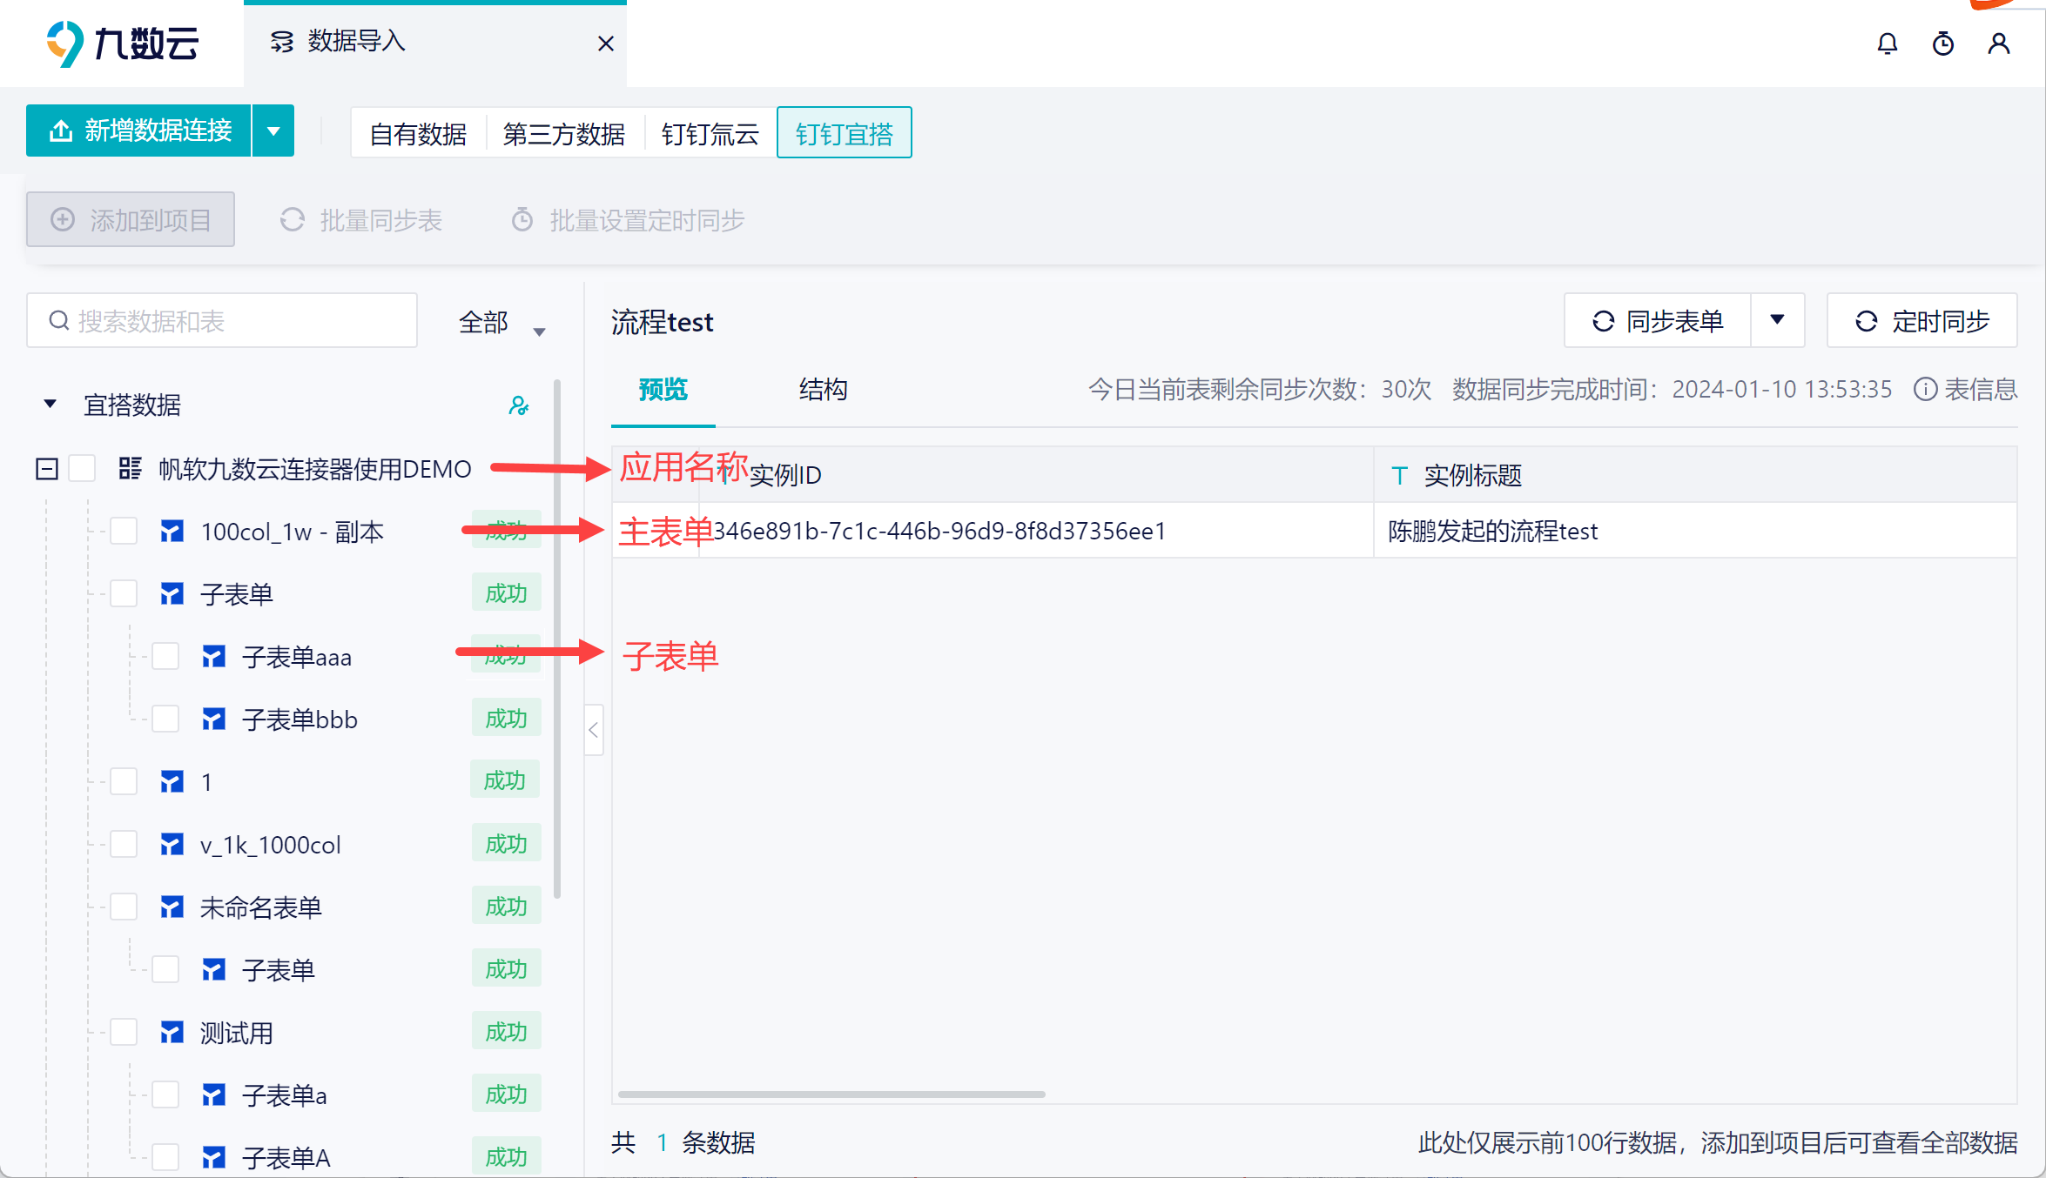
Task: Click the 表信息 info icon
Action: coord(1925,389)
